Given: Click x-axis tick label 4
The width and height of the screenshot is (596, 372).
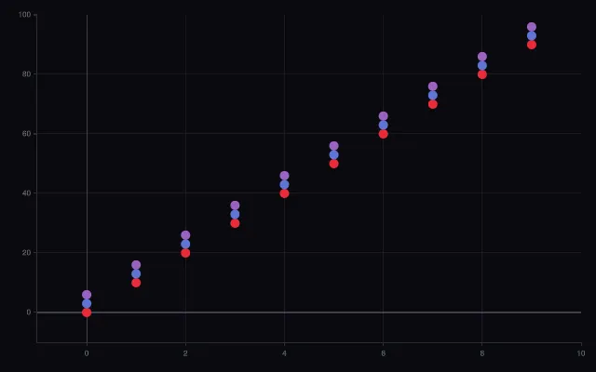Looking at the screenshot, I should click(x=284, y=353).
